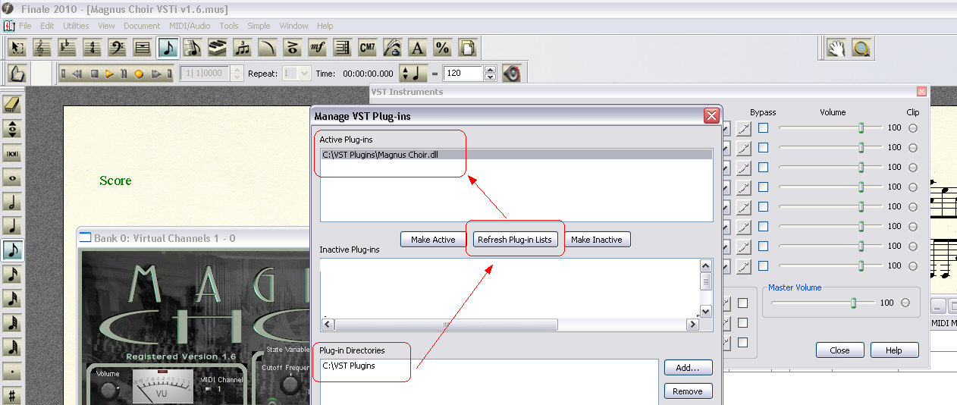The image size is (957, 405).
Task: Click the Inactive Plug-ins scroll down arrow
Action: pyautogui.click(x=706, y=311)
